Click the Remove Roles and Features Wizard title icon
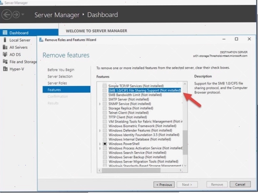The width and height of the screenshot is (258, 193). pos(41,40)
